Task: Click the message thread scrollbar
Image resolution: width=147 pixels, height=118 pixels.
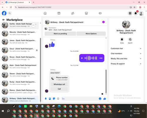Action: [106, 81]
